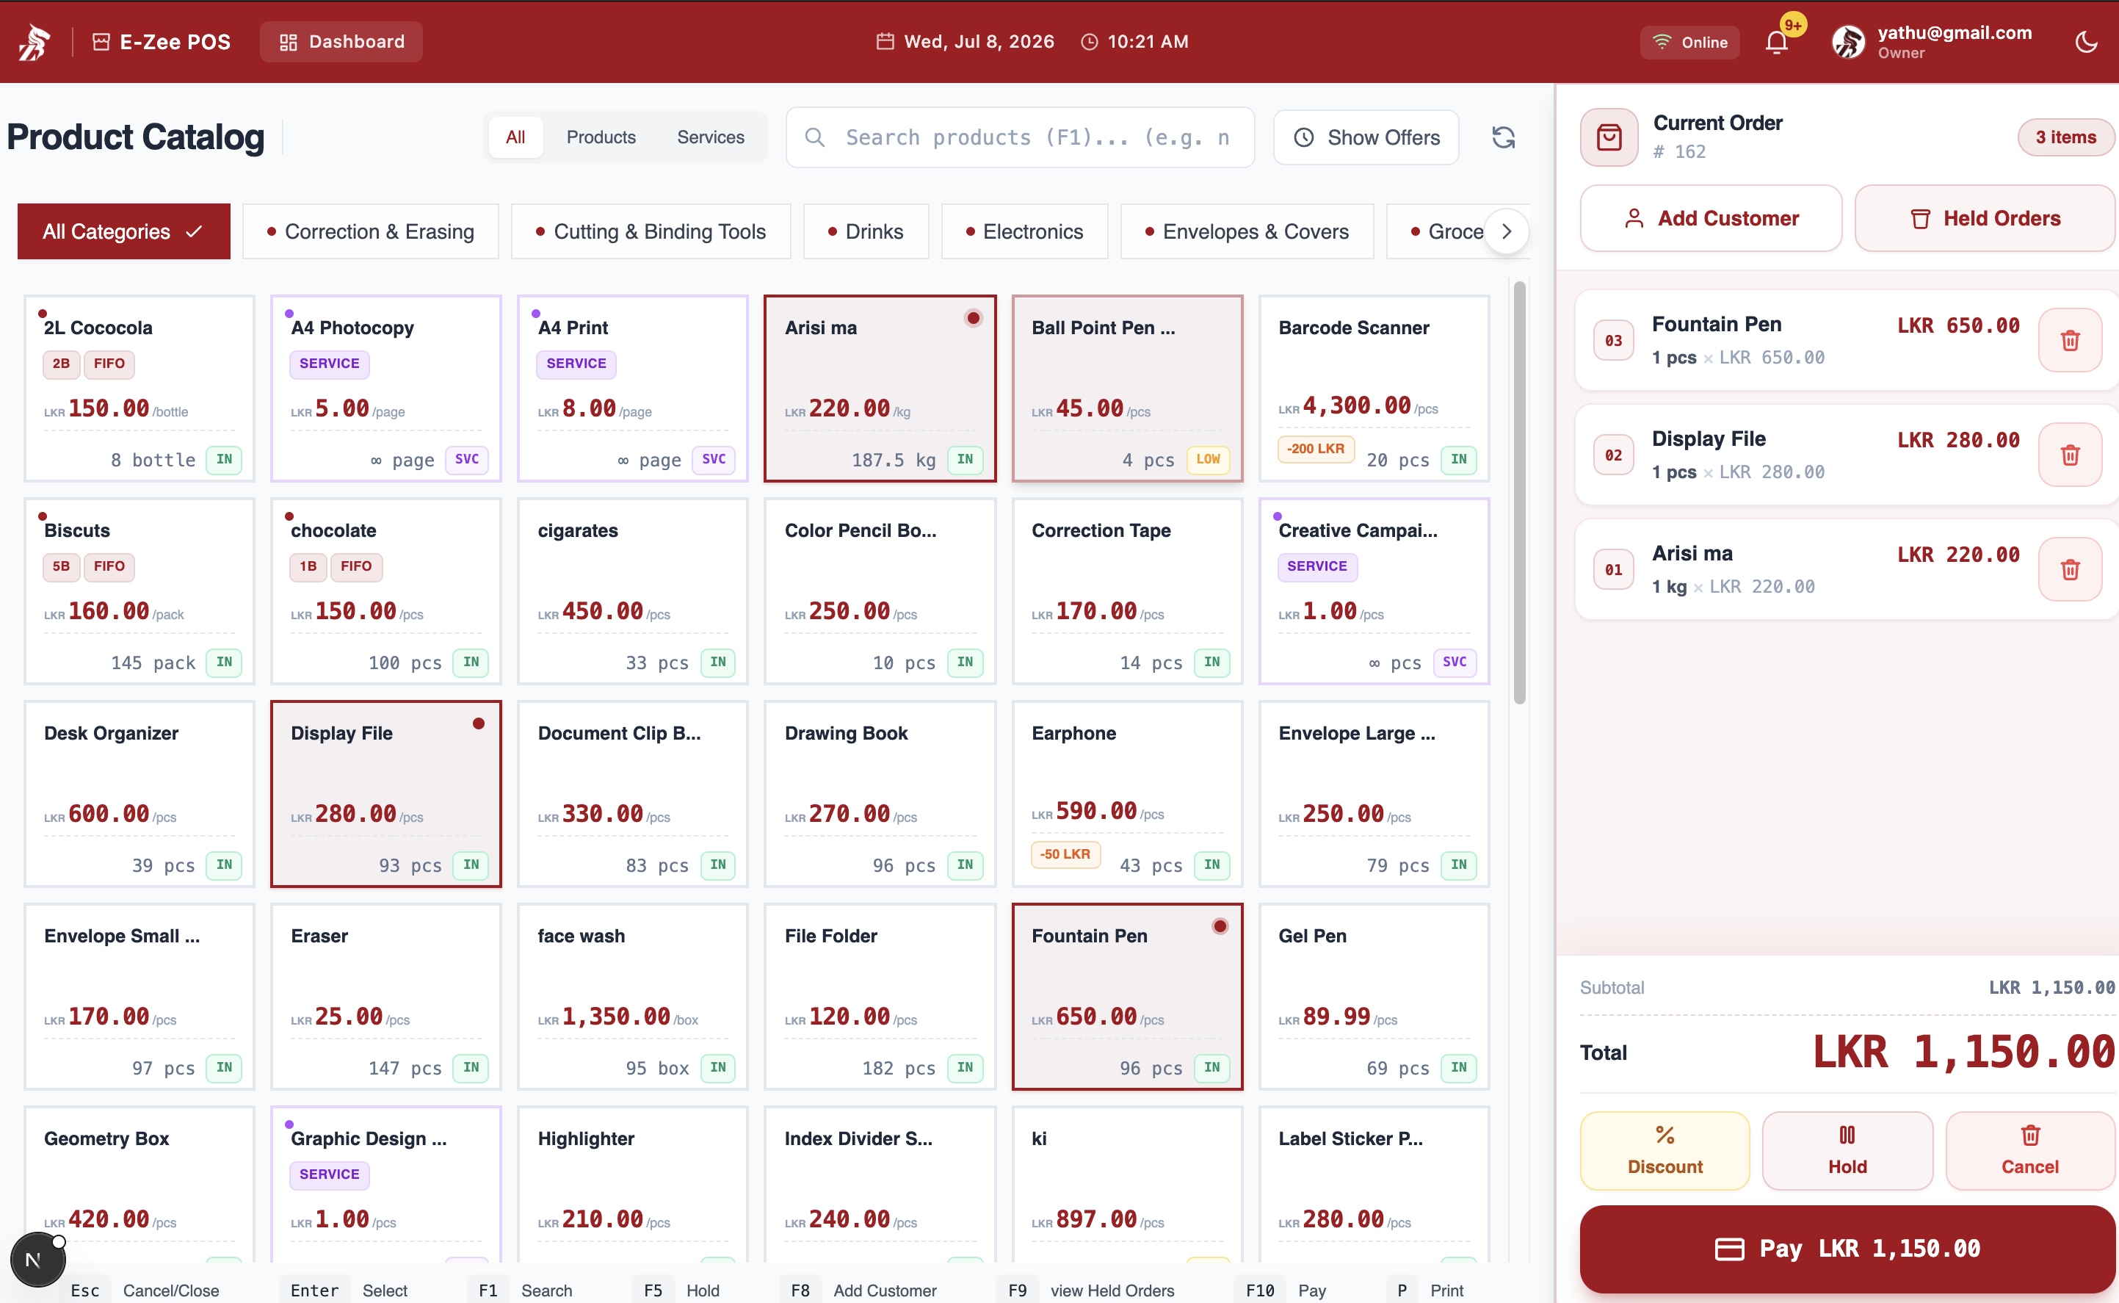Click the round N badge icon

pyautogui.click(x=37, y=1260)
